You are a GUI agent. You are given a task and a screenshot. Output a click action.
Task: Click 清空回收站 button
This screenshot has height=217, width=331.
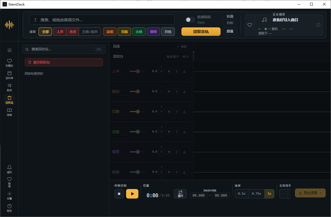(64, 62)
